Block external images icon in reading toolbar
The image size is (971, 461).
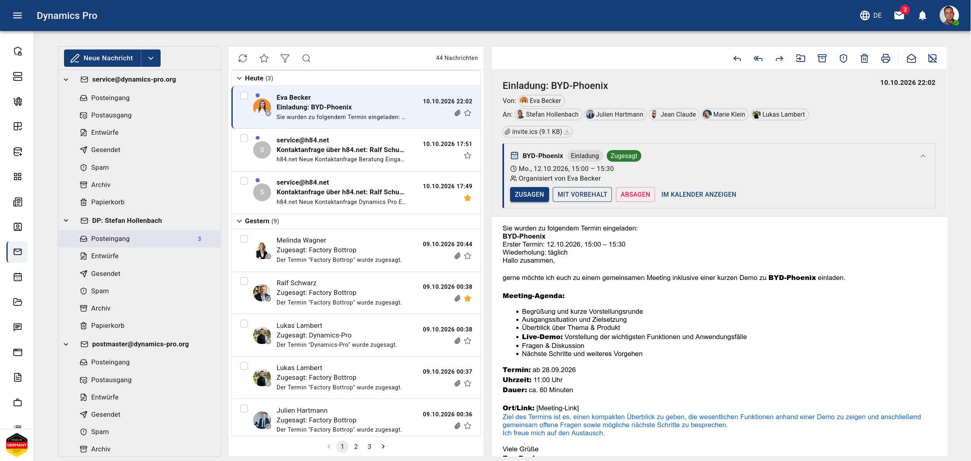click(932, 58)
